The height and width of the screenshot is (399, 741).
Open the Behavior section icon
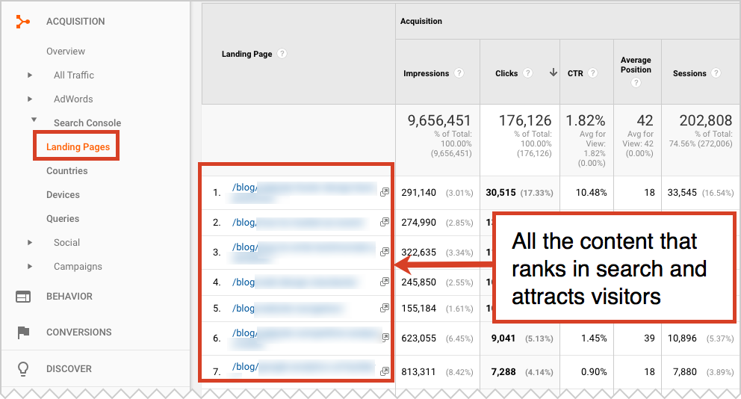23,297
